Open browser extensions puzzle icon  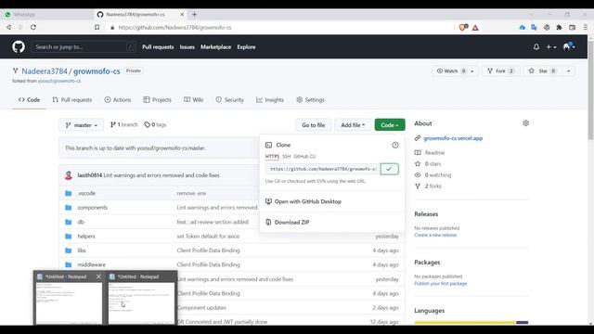pyautogui.click(x=559, y=27)
